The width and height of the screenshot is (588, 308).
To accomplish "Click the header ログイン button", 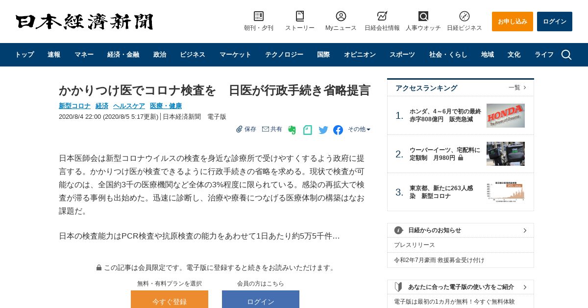I will point(555,22).
